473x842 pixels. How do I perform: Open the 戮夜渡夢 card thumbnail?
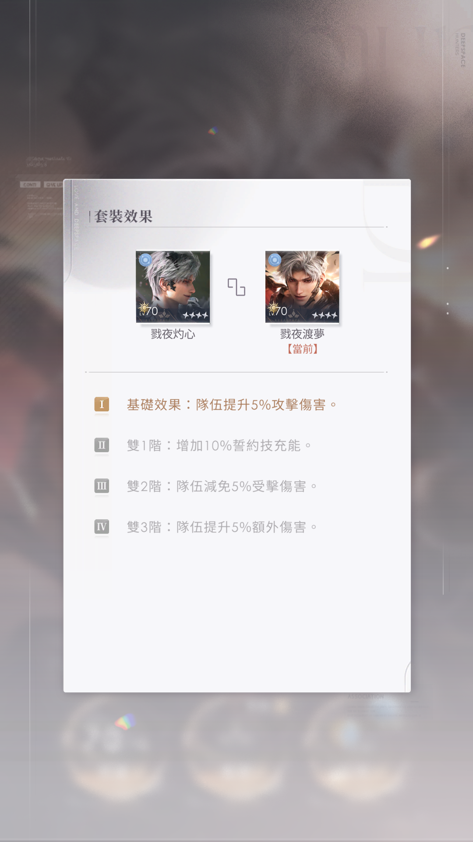(x=302, y=287)
